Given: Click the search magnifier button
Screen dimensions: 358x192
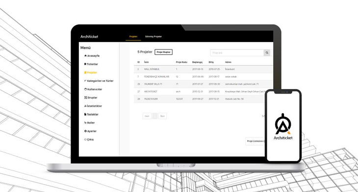Looking at the screenshot, I should [267, 53].
